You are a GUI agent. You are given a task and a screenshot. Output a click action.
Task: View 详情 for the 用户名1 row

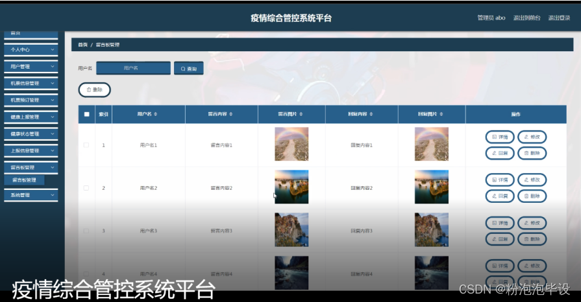[500, 137]
